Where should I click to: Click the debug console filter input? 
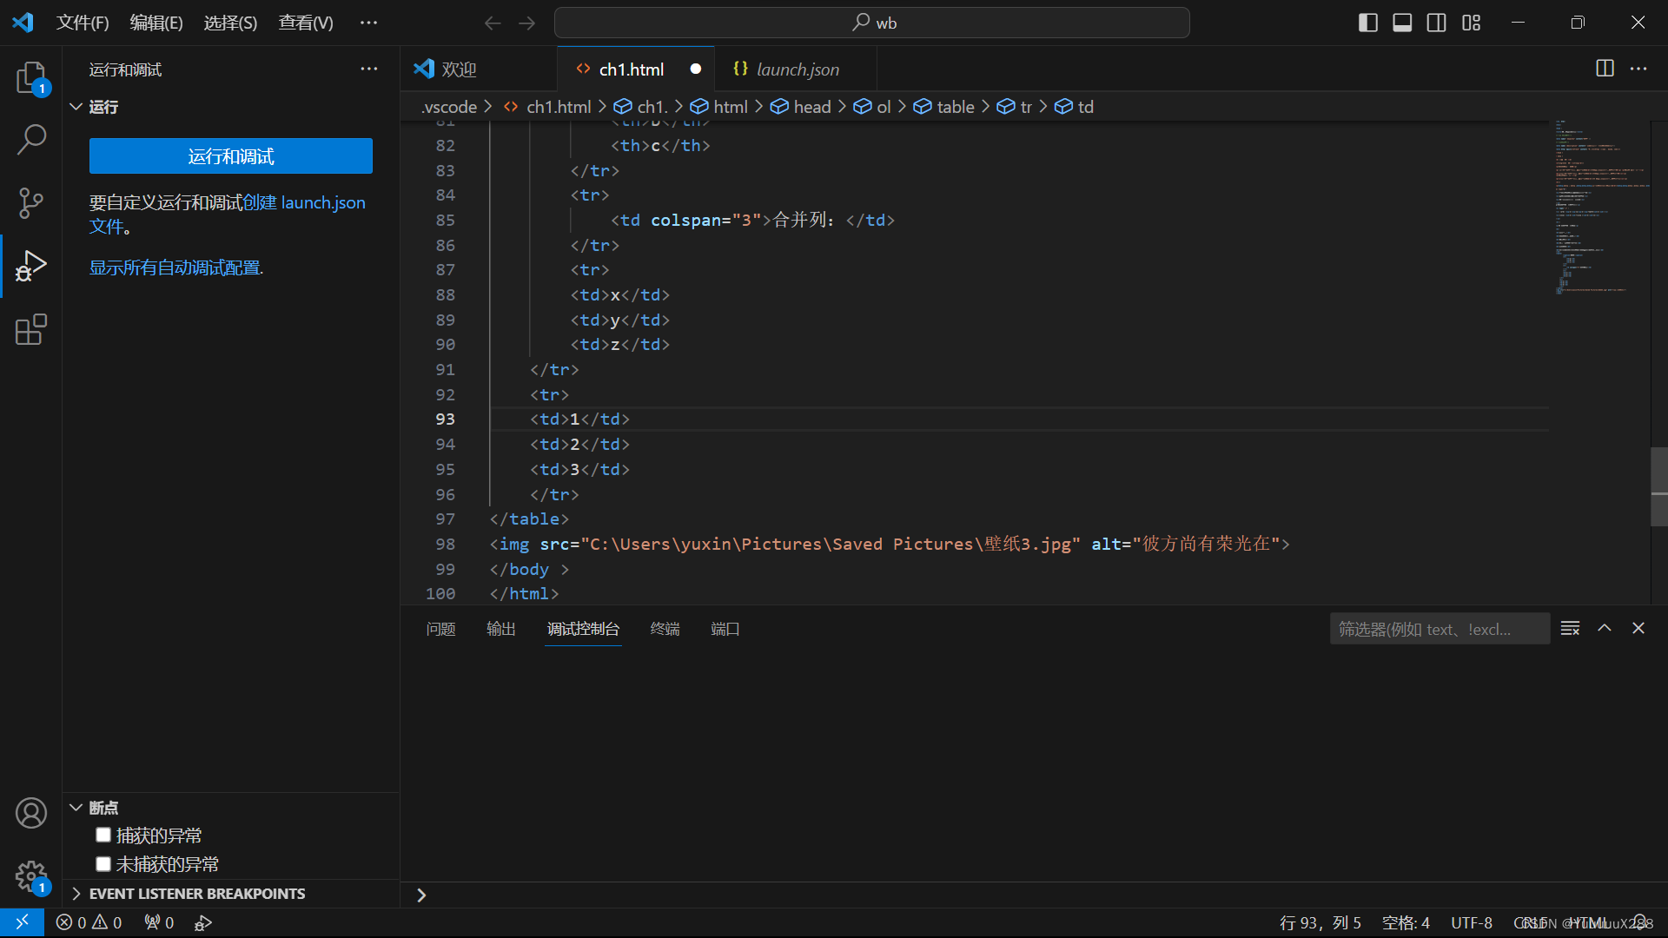(x=1438, y=629)
